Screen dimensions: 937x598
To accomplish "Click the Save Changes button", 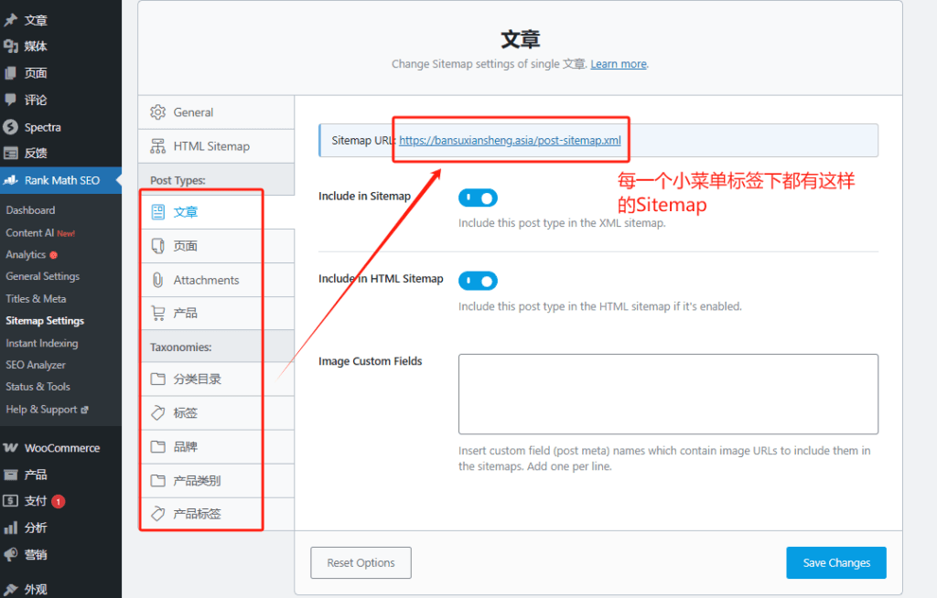I will tap(836, 562).
